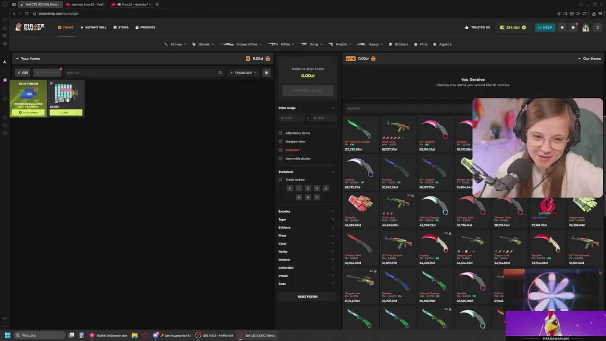Click the settings gear icon in site header
606x341 pixels.
click(562, 27)
